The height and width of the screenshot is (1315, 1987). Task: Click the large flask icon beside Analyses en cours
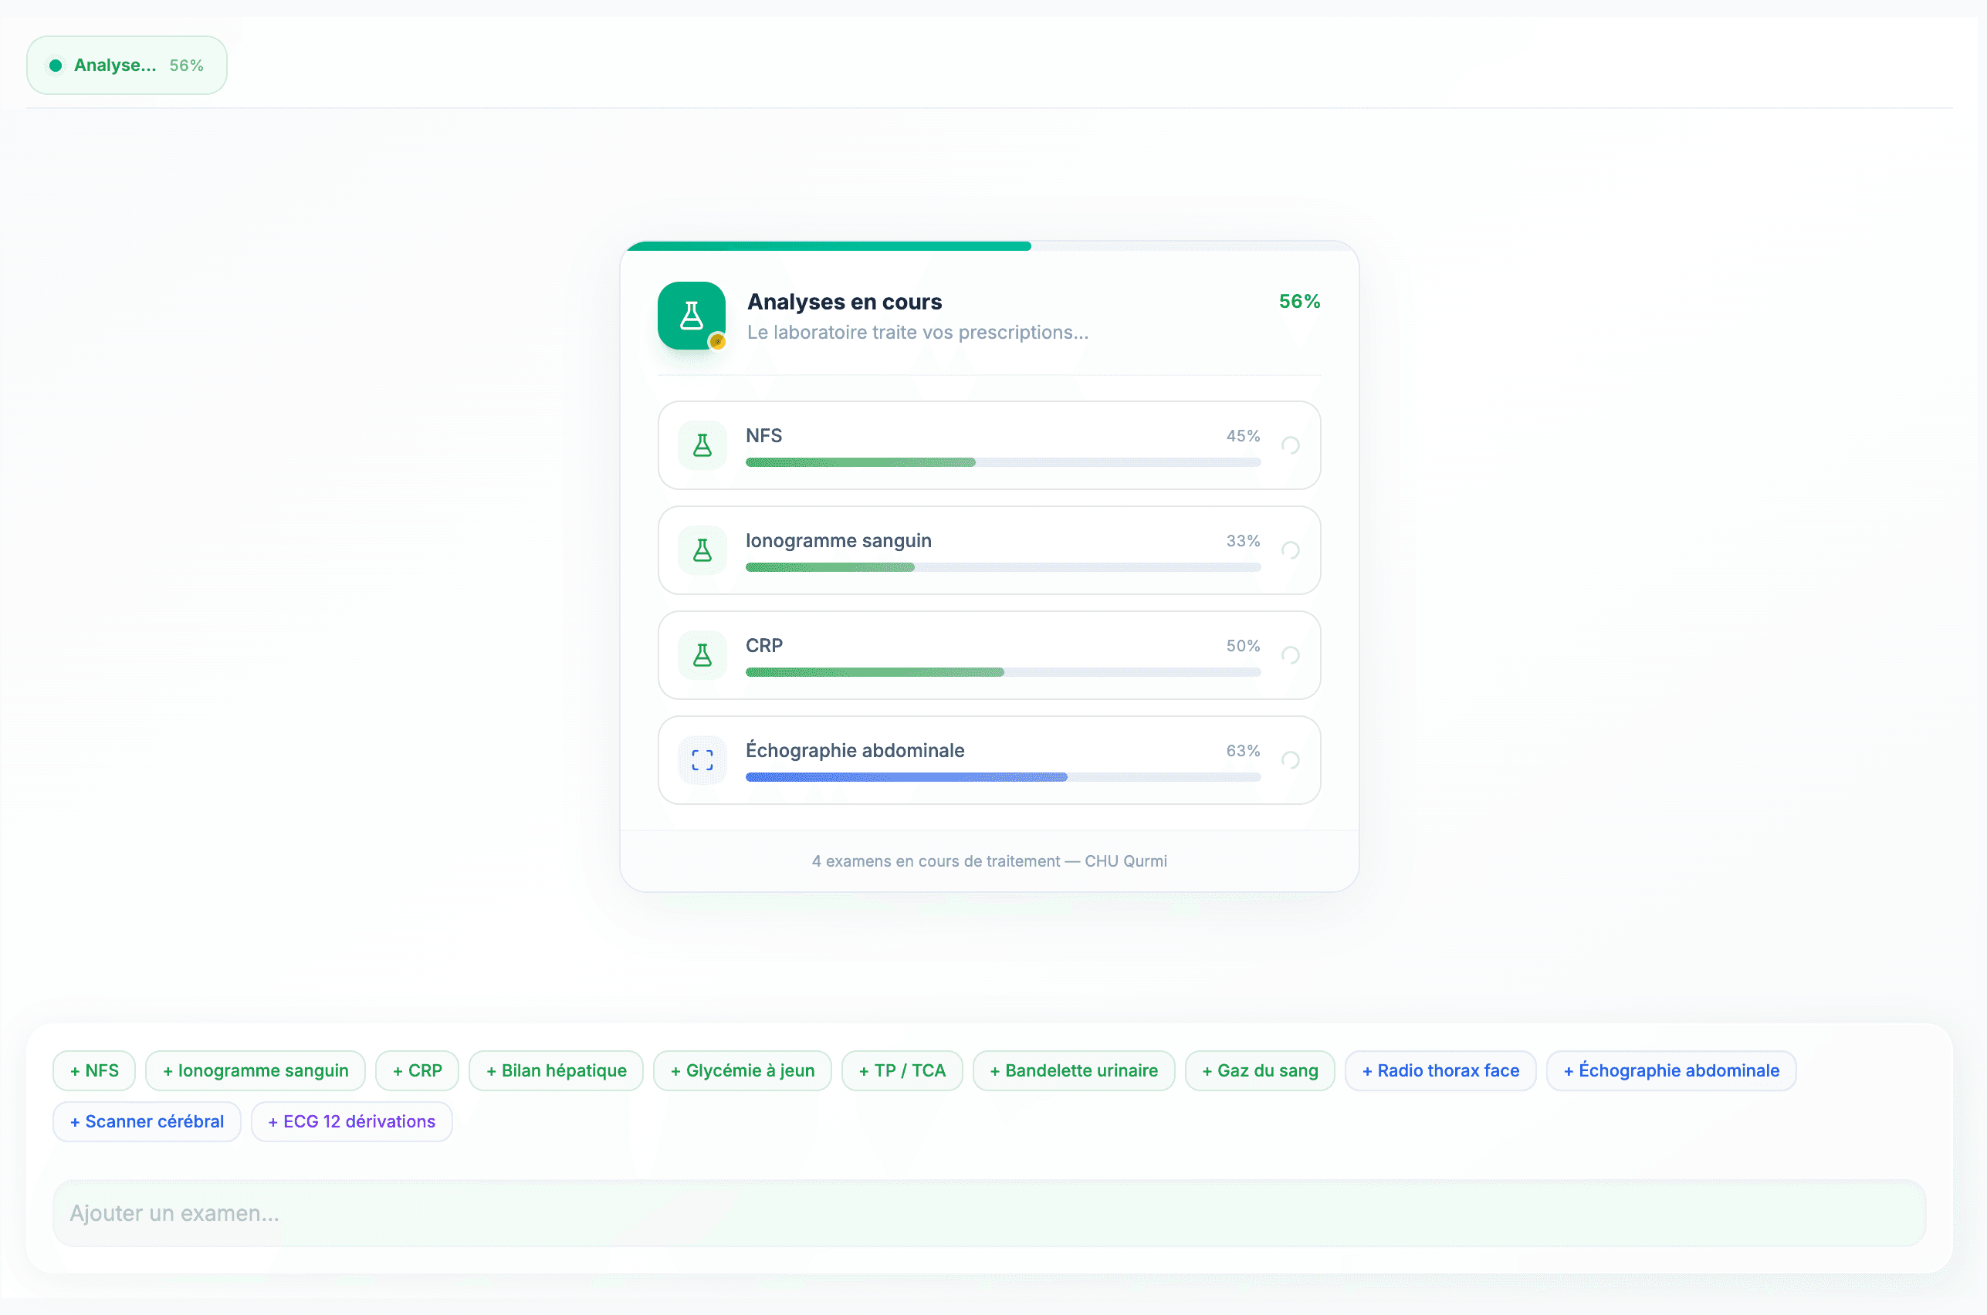coord(691,316)
